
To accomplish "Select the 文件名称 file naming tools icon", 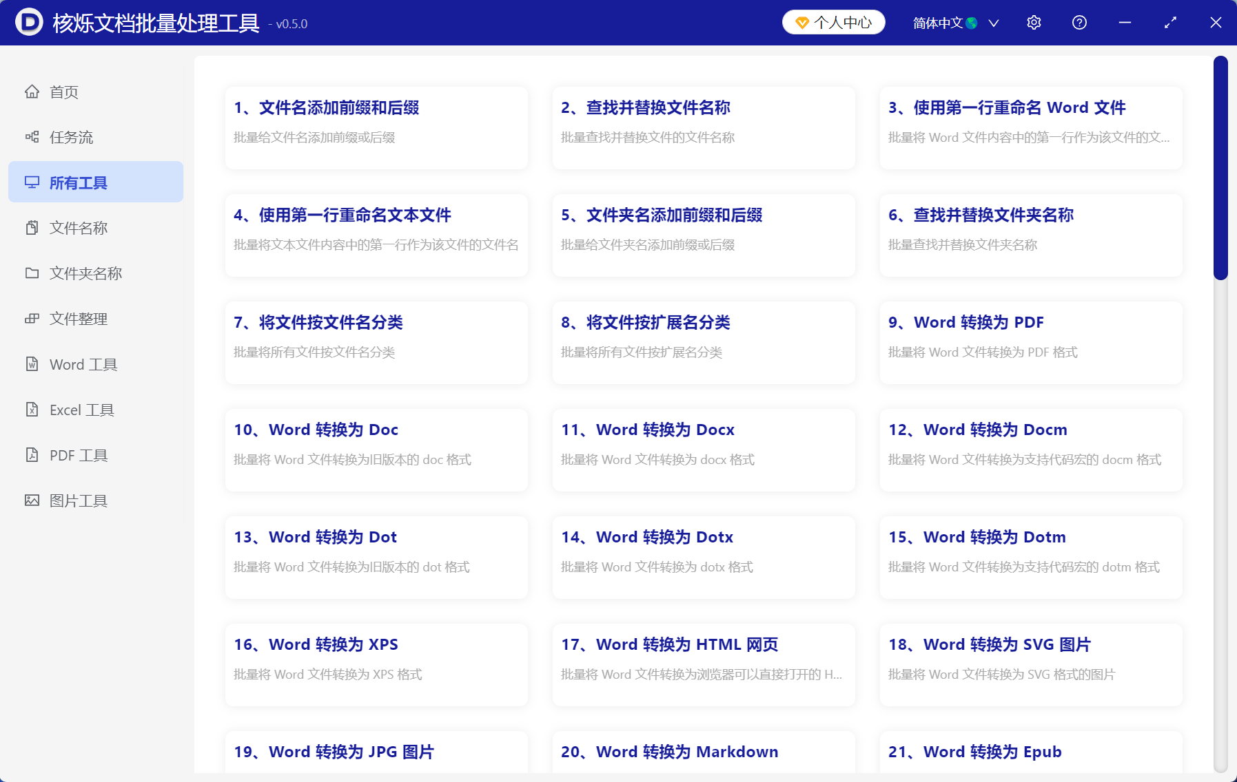I will [x=78, y=228].
